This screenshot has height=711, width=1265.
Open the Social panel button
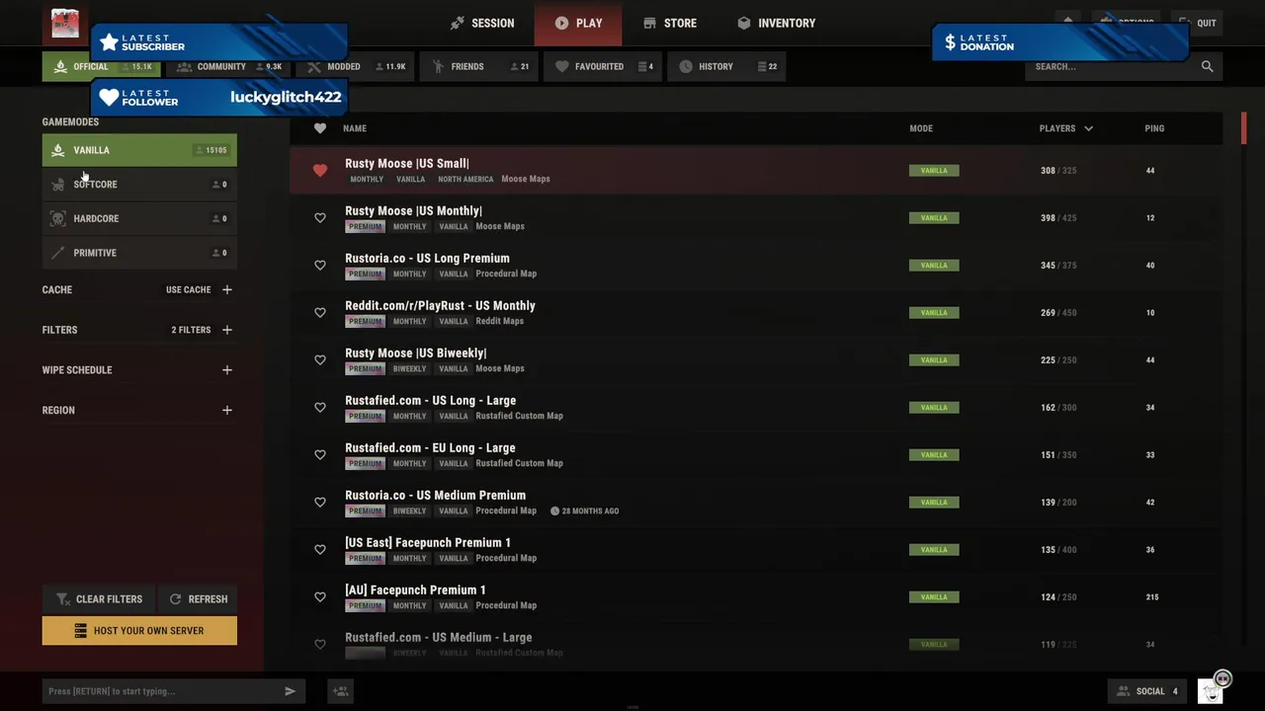click(1147, 691)
